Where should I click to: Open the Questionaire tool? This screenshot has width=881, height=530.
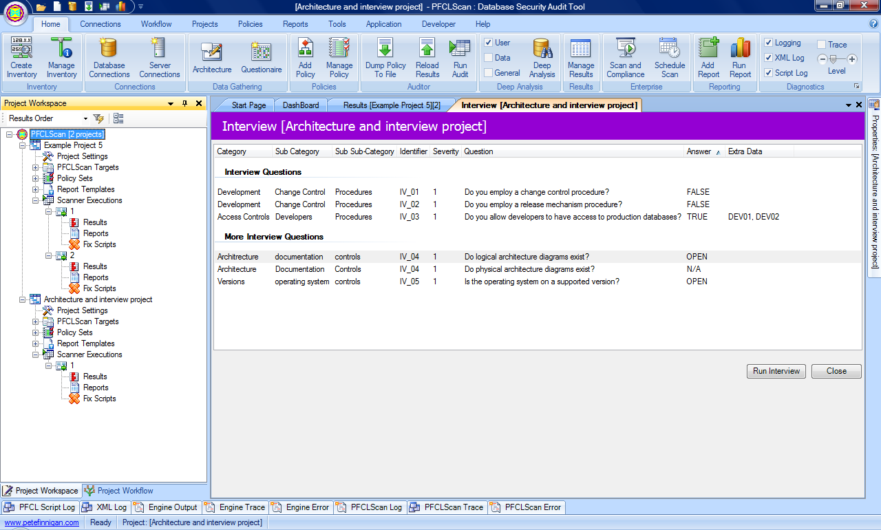point(261,59)
